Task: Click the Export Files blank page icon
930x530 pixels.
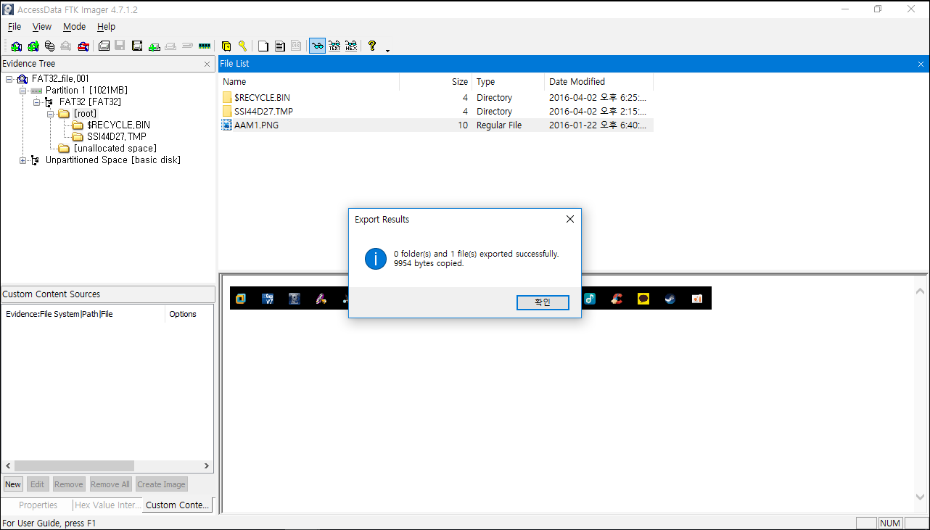Action: pos(263,46)
